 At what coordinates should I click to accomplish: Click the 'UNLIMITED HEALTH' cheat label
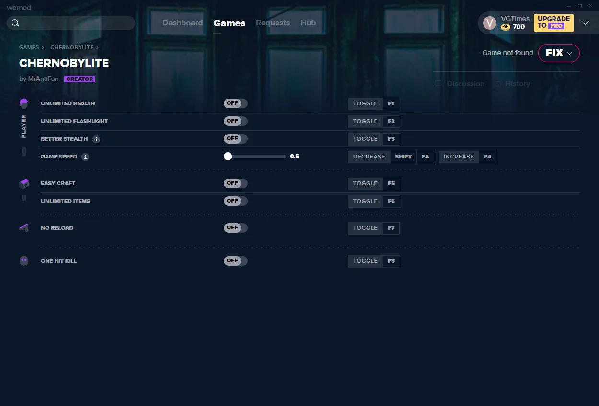pos(68,103)
